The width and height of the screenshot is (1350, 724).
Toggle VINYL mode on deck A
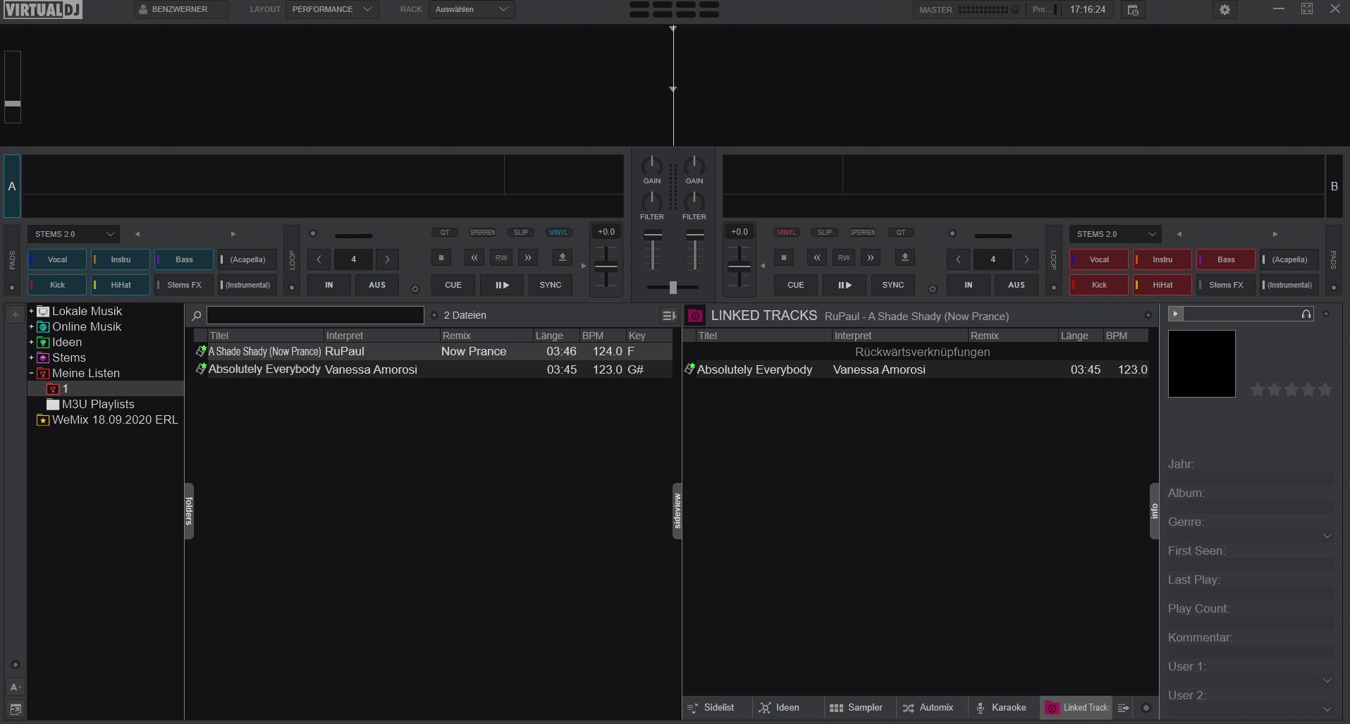point(558,232)
